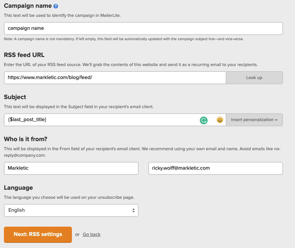295x248 pixels.
Task: Select the ricky.wolff@markletic.com email field
Action: (x=215, y=168)
